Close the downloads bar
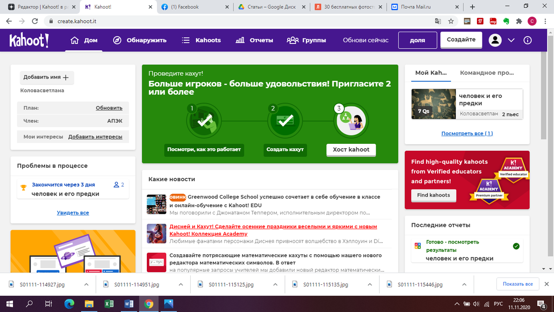Viewport: 554px width, 312px height. click(x=547, y=284)
